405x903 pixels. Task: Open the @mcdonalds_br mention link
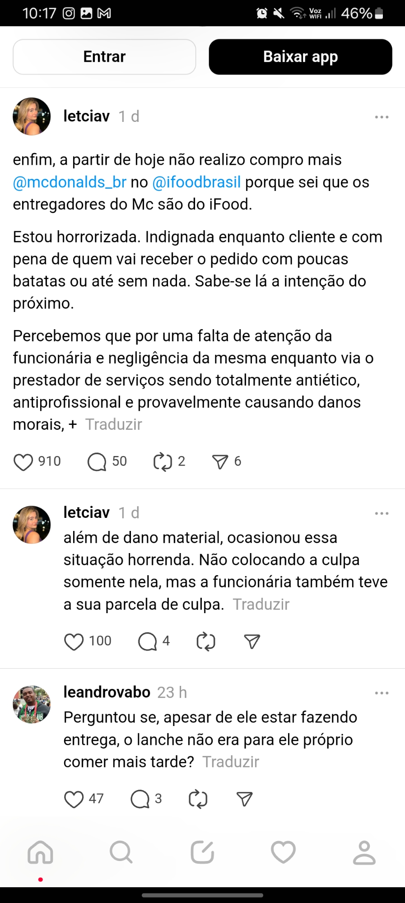[70, 182]
